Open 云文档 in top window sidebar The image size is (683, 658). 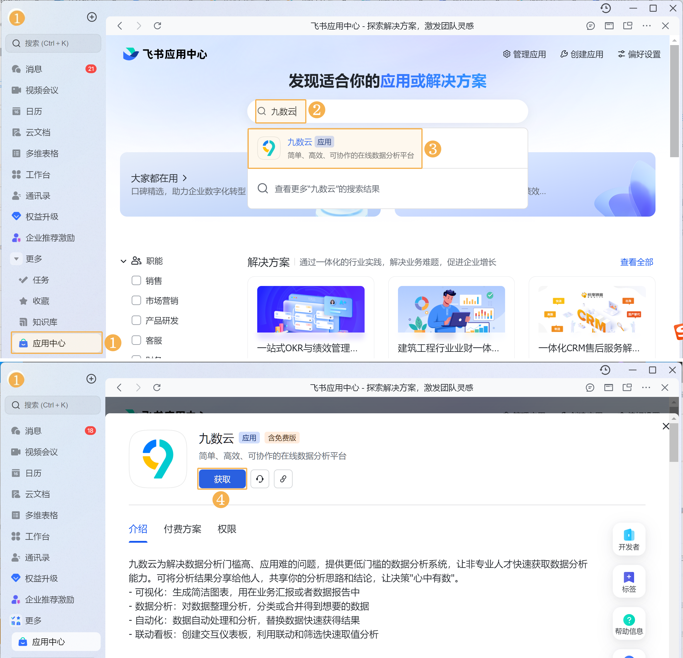[x=54, y=132]
